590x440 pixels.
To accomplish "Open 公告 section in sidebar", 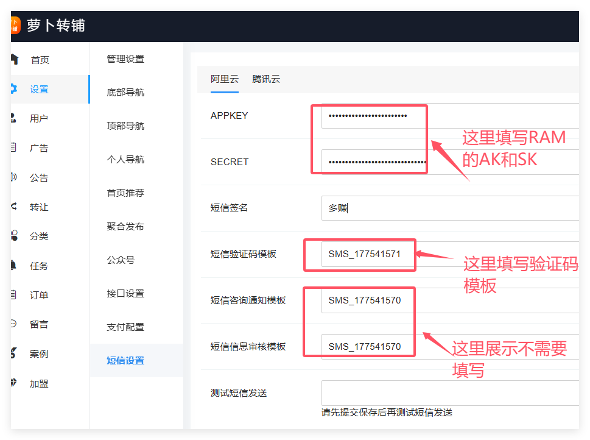I will 39,177.
